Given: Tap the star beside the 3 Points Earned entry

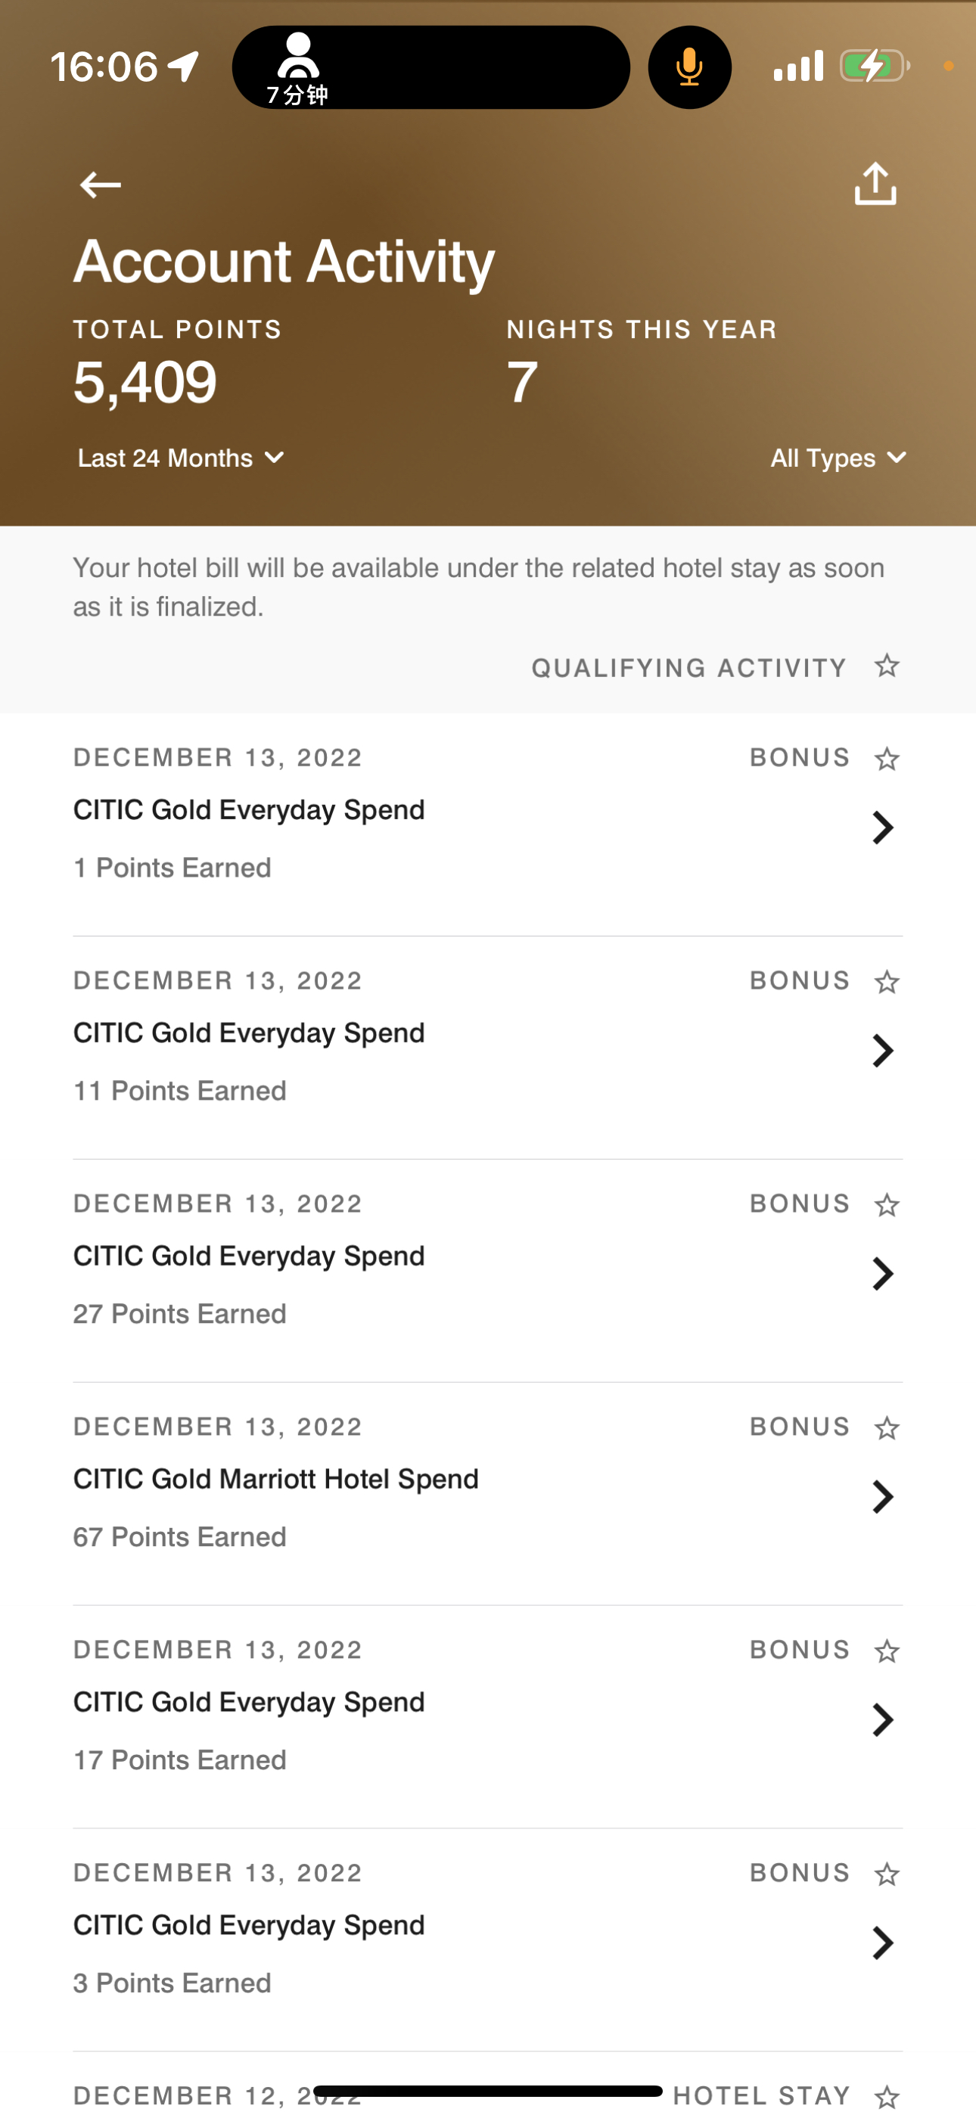Looking at the screenshot, I should click(887, 1874).
